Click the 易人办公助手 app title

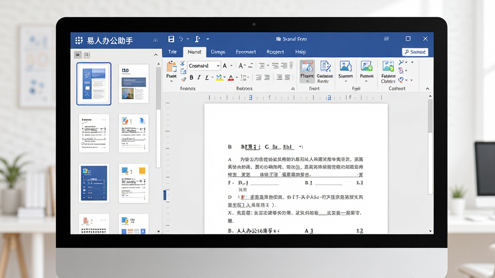[110, 41]
